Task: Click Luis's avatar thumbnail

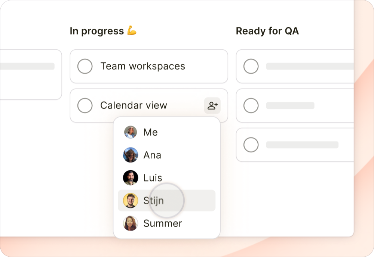Action: (x=130, y=177)
